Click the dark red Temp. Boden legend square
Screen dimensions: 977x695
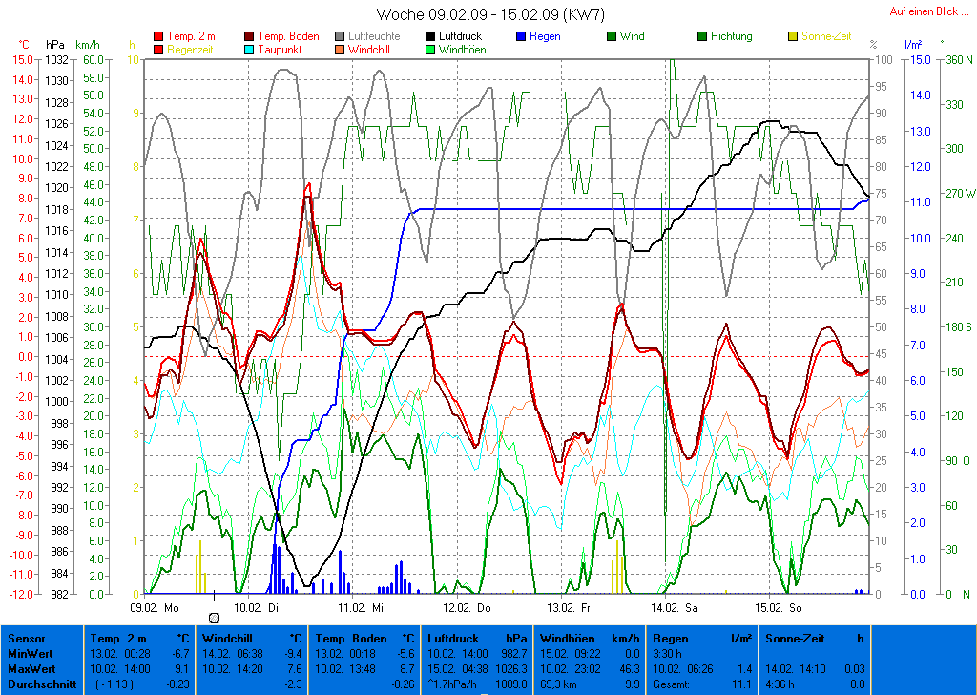(250, 37)
